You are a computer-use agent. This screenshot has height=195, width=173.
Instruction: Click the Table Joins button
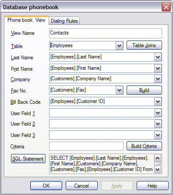144,45
